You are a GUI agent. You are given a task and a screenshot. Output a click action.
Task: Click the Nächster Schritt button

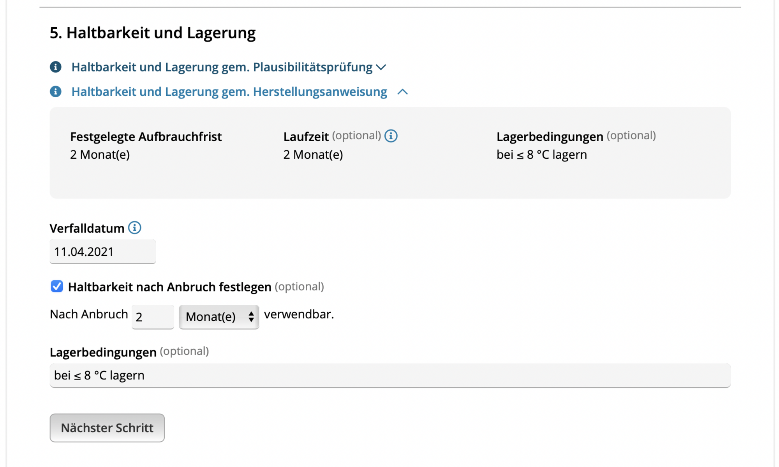[107, 428]
